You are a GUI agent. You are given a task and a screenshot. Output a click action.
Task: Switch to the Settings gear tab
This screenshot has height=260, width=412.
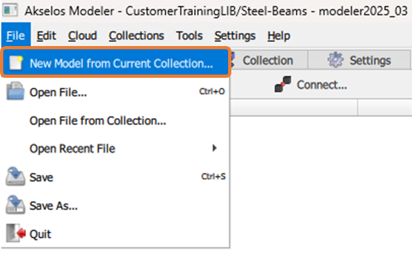point(359,60)
